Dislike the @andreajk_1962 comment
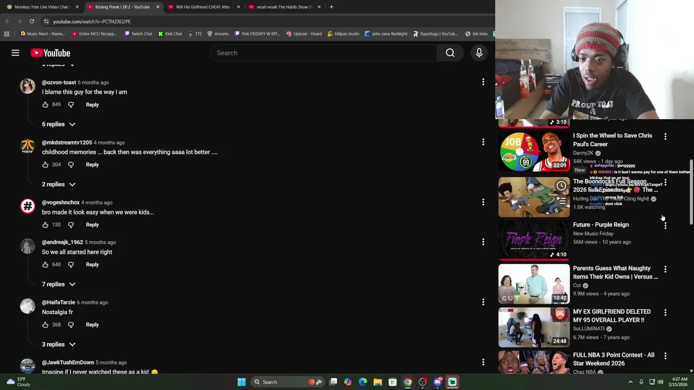Image resolution: width=694 pixels, height=390 pixels. 71,264
